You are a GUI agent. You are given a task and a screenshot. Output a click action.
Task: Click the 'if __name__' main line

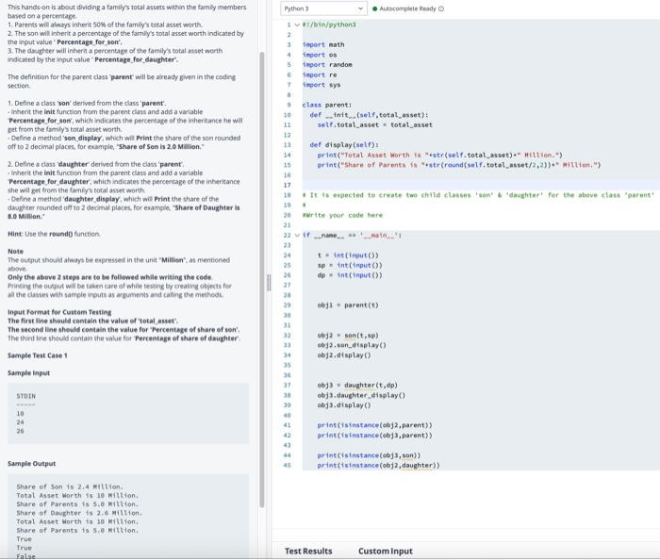(x=352, y=235)
